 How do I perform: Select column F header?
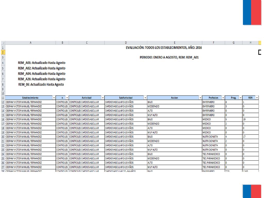point(213,43)
